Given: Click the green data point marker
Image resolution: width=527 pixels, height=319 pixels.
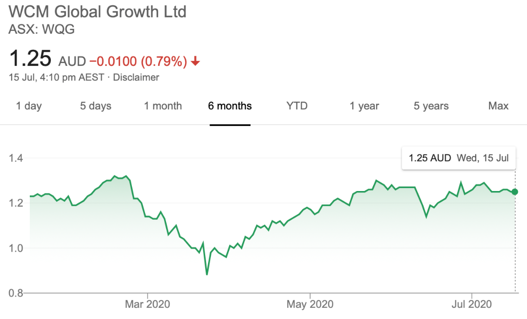Looking at the screenshot, I should pyautogui.click(x=515, y=191).
